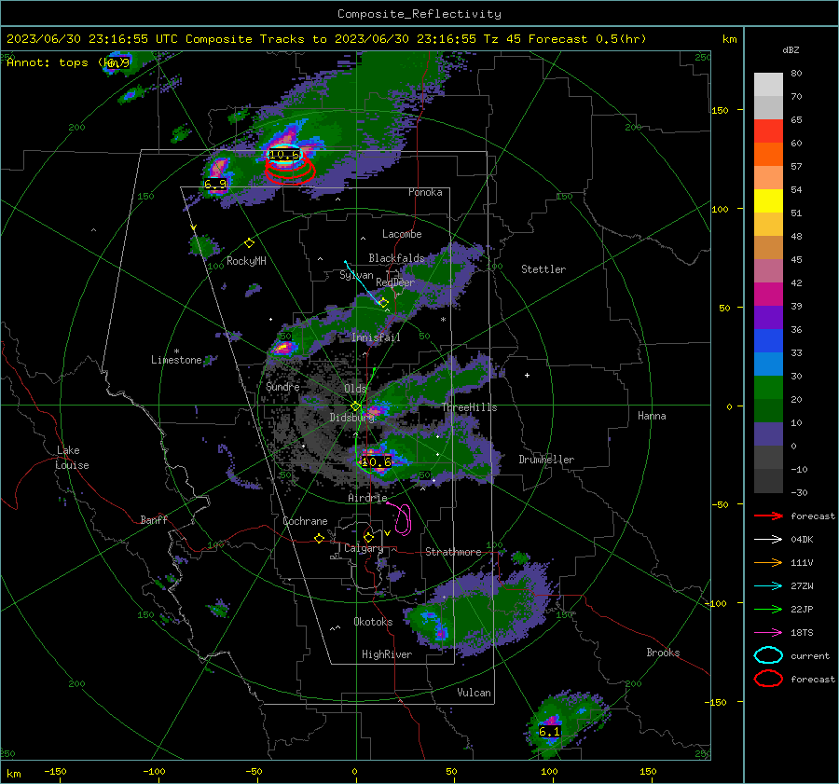Click the Hanna city label

point(652,416)
